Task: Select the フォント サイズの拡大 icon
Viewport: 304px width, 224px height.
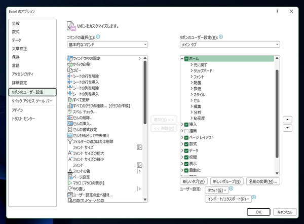Action: (70, 153)
